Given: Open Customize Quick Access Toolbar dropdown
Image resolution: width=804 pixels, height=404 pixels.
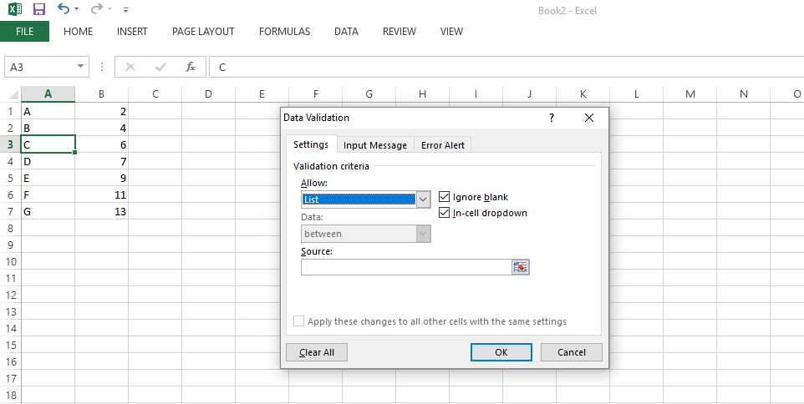Looking at the screenshot, I should (125, 10).
